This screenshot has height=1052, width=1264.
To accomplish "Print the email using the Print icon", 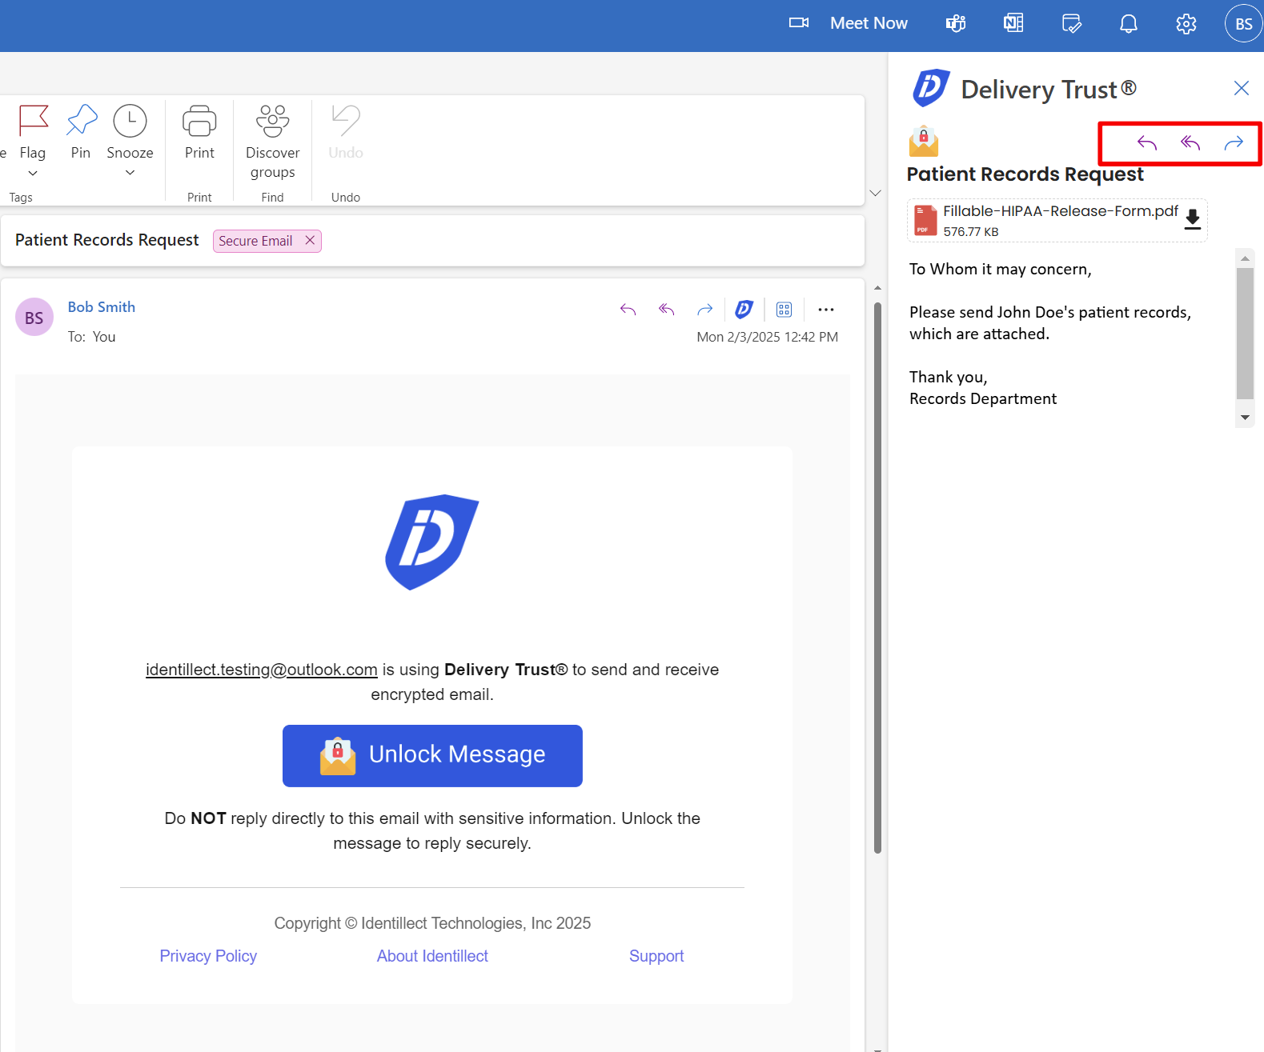I will point(199,122).
